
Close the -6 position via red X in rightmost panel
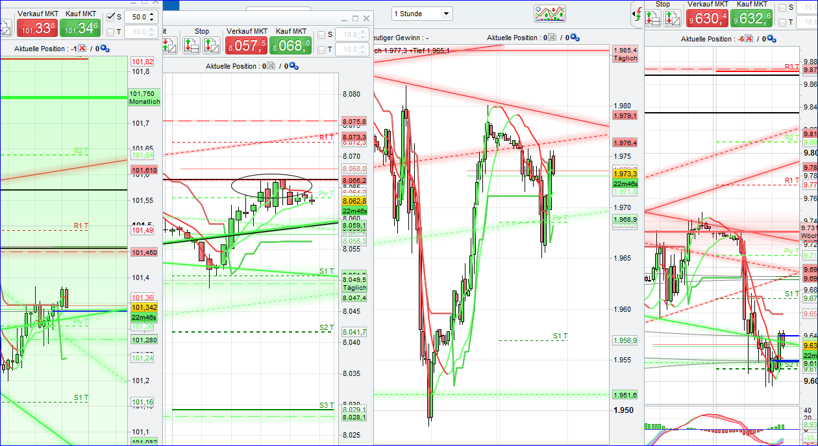pos(747,38)
